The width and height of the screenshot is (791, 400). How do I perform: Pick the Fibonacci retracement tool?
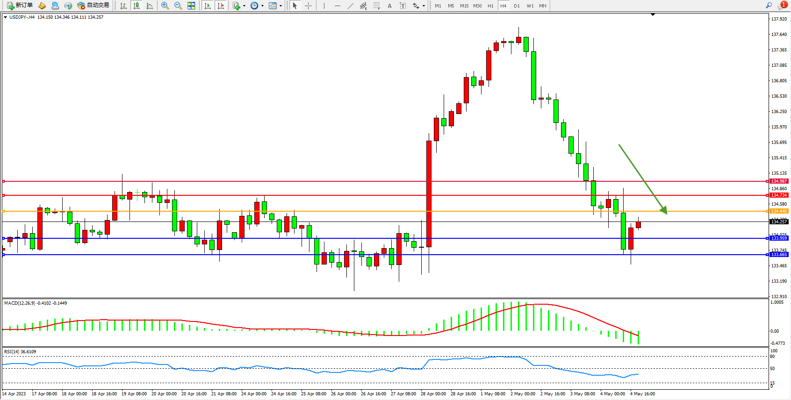click(376, 6)
